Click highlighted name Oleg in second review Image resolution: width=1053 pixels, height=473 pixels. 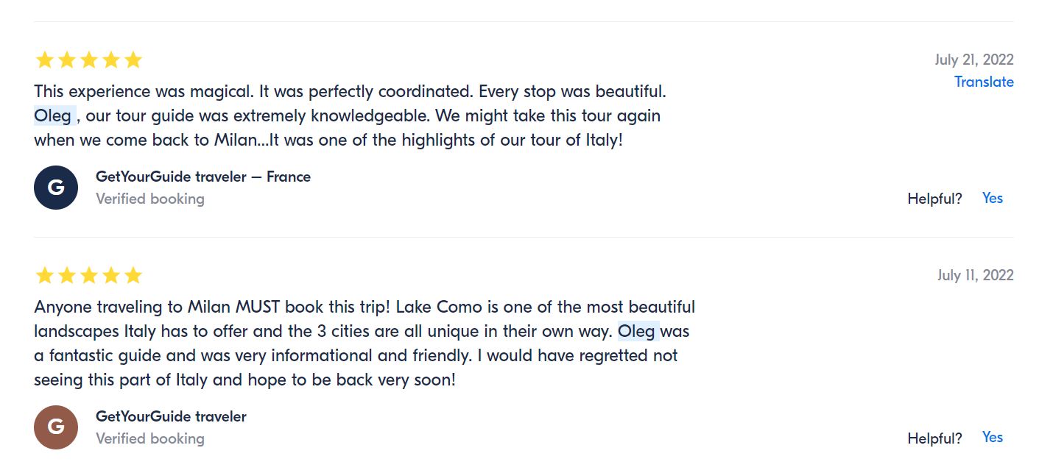[x=636, y=331]
